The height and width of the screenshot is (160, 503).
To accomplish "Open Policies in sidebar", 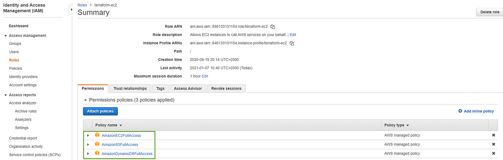I will coord(15,68).
